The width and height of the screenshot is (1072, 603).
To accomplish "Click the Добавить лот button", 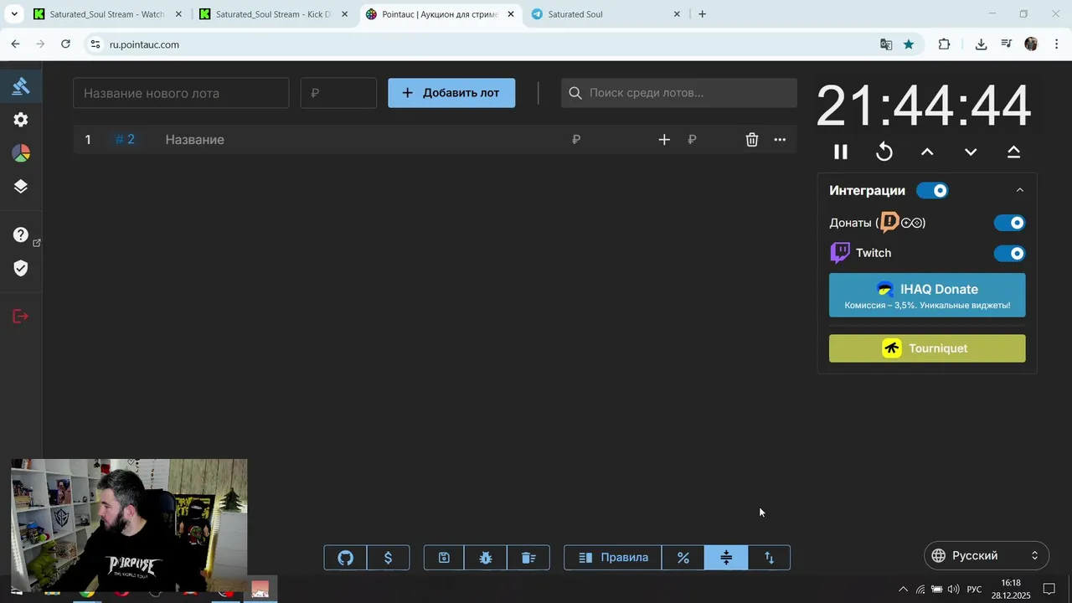I will [x=451, y=93].
